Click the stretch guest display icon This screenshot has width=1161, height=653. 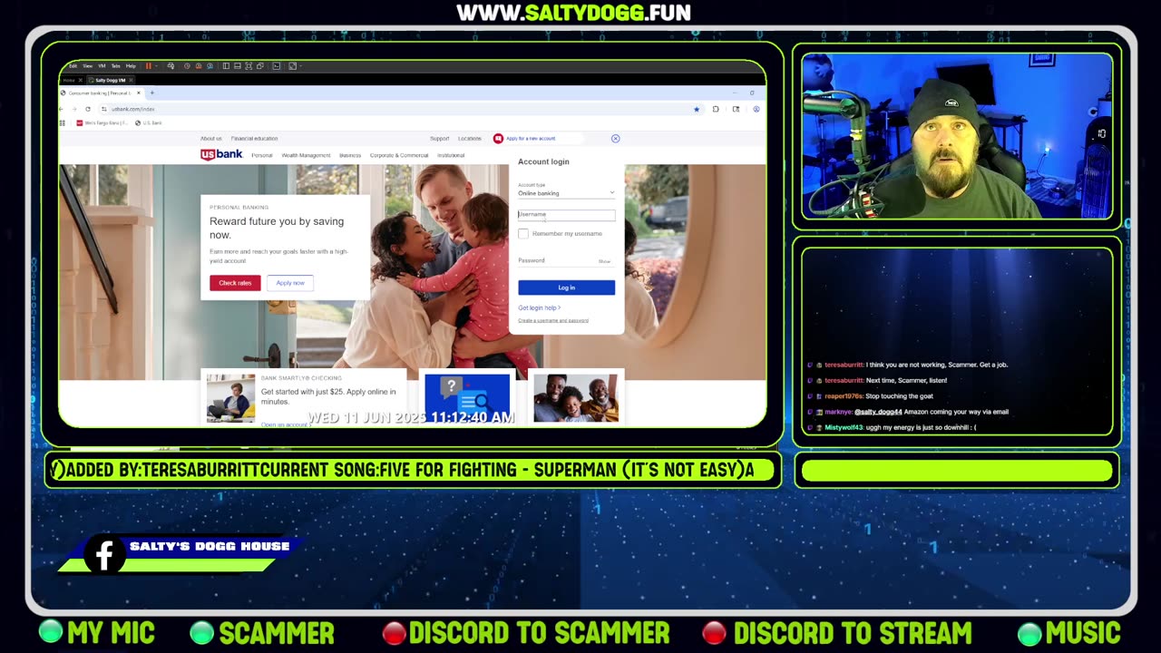tap(292, 66)
